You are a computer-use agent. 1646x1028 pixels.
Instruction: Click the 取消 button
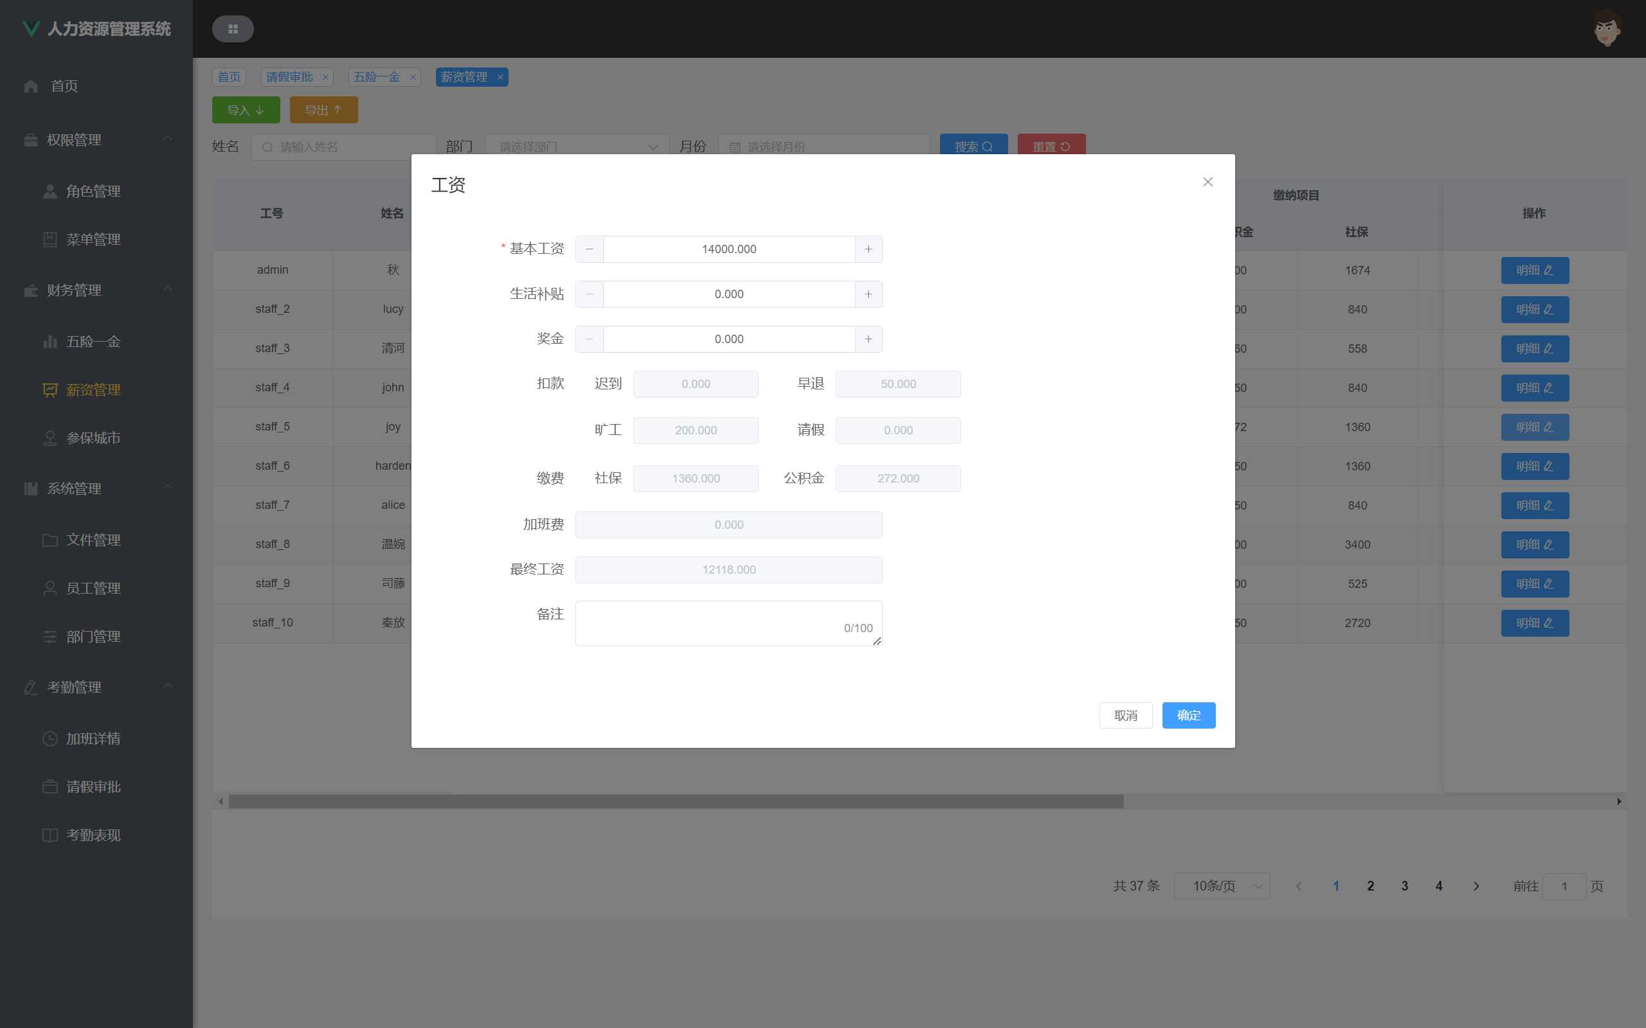[1126, 715]
